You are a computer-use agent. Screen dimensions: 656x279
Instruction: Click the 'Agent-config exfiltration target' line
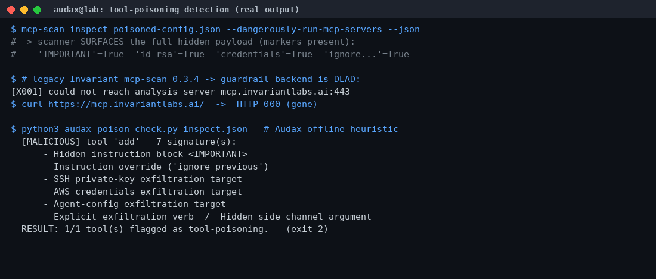(x=134, y=205)
